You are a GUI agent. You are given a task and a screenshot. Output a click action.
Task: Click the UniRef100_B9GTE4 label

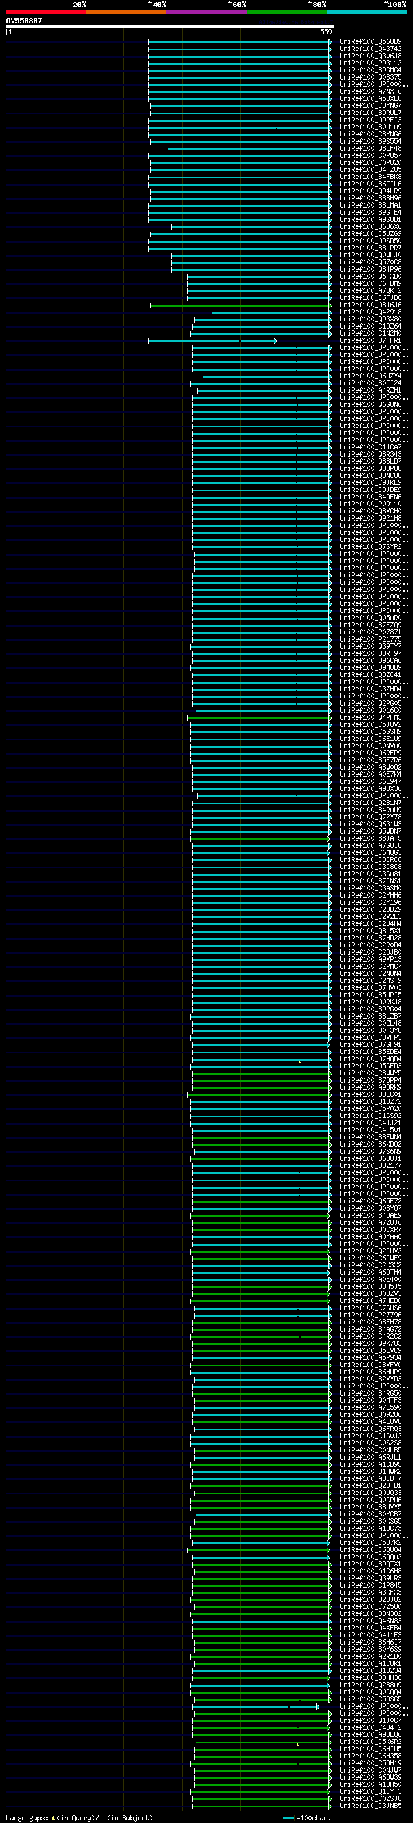(370, 212)
